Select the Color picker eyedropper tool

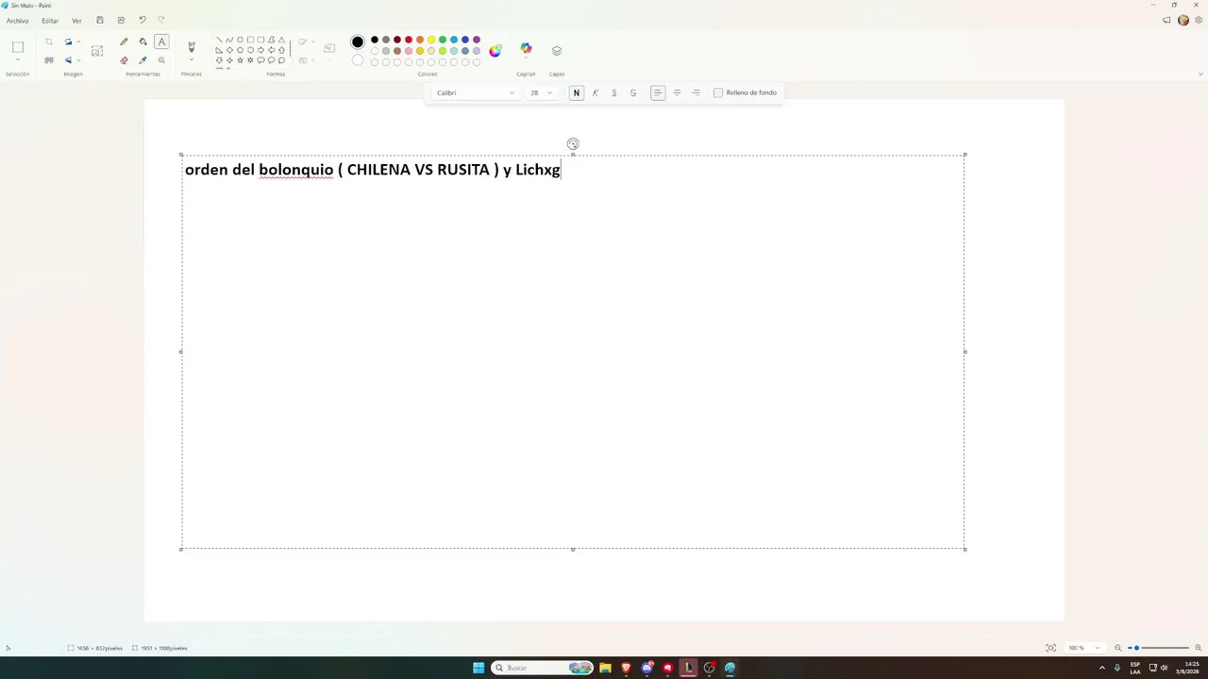point(143,60)
